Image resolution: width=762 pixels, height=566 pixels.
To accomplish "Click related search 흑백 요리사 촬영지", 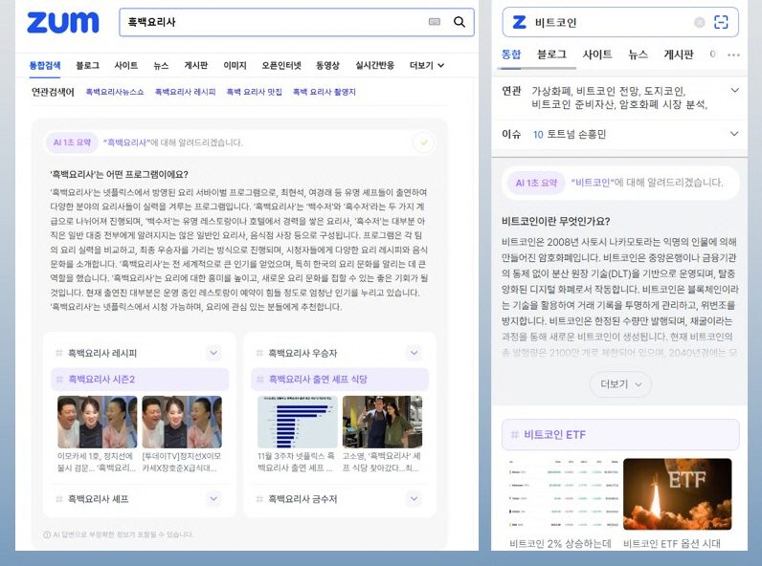I will [325, 92].
